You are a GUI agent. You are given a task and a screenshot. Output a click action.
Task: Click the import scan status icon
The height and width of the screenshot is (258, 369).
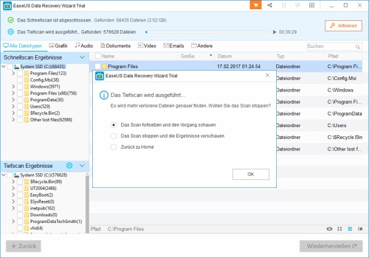284,5
